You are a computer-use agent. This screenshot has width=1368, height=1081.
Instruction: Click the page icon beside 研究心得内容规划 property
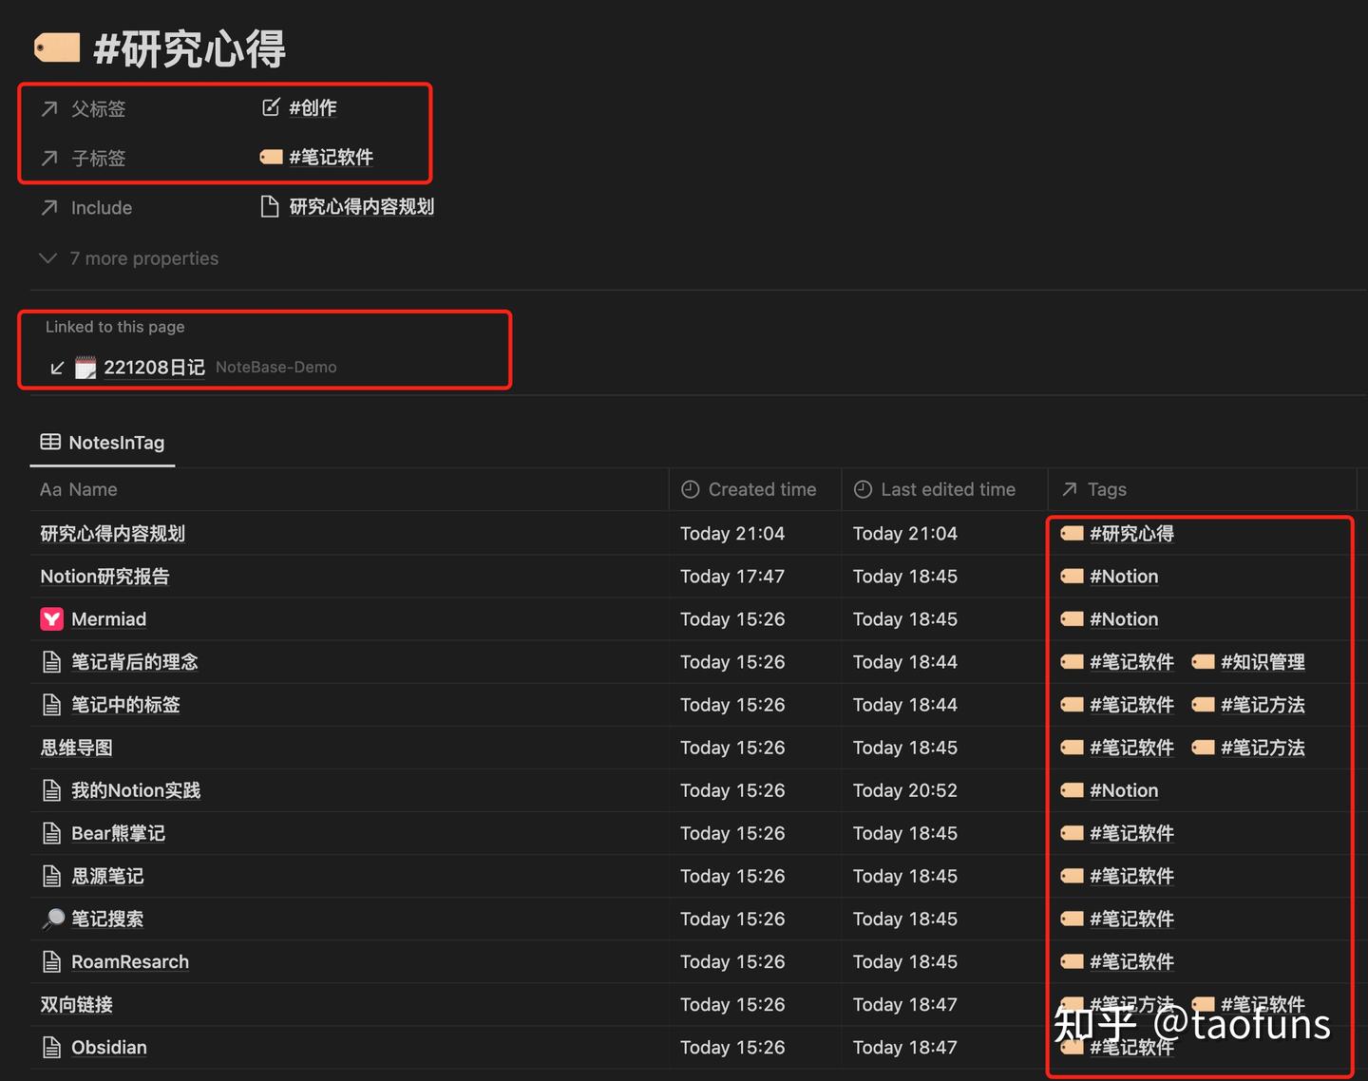270,206
